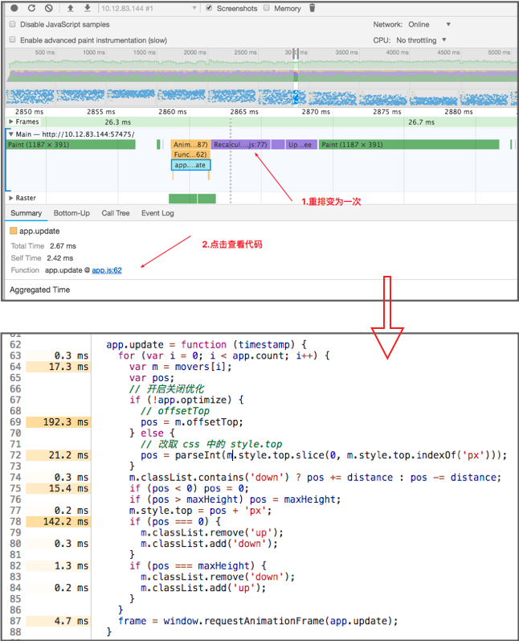
Task: Click code line 'm.classList.add('down');'
Action: tap(209, 544)
